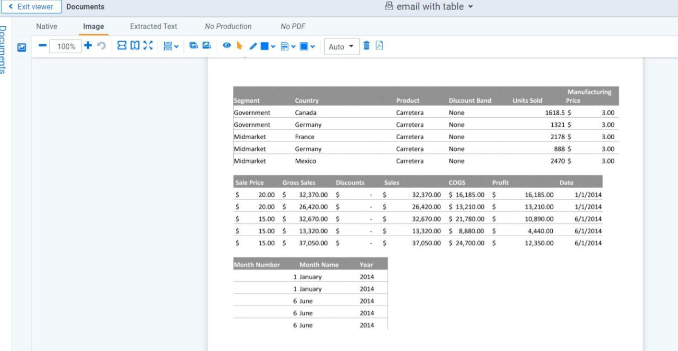
Task: Click the email icon beside document title
Action: [x=389, y=6]
